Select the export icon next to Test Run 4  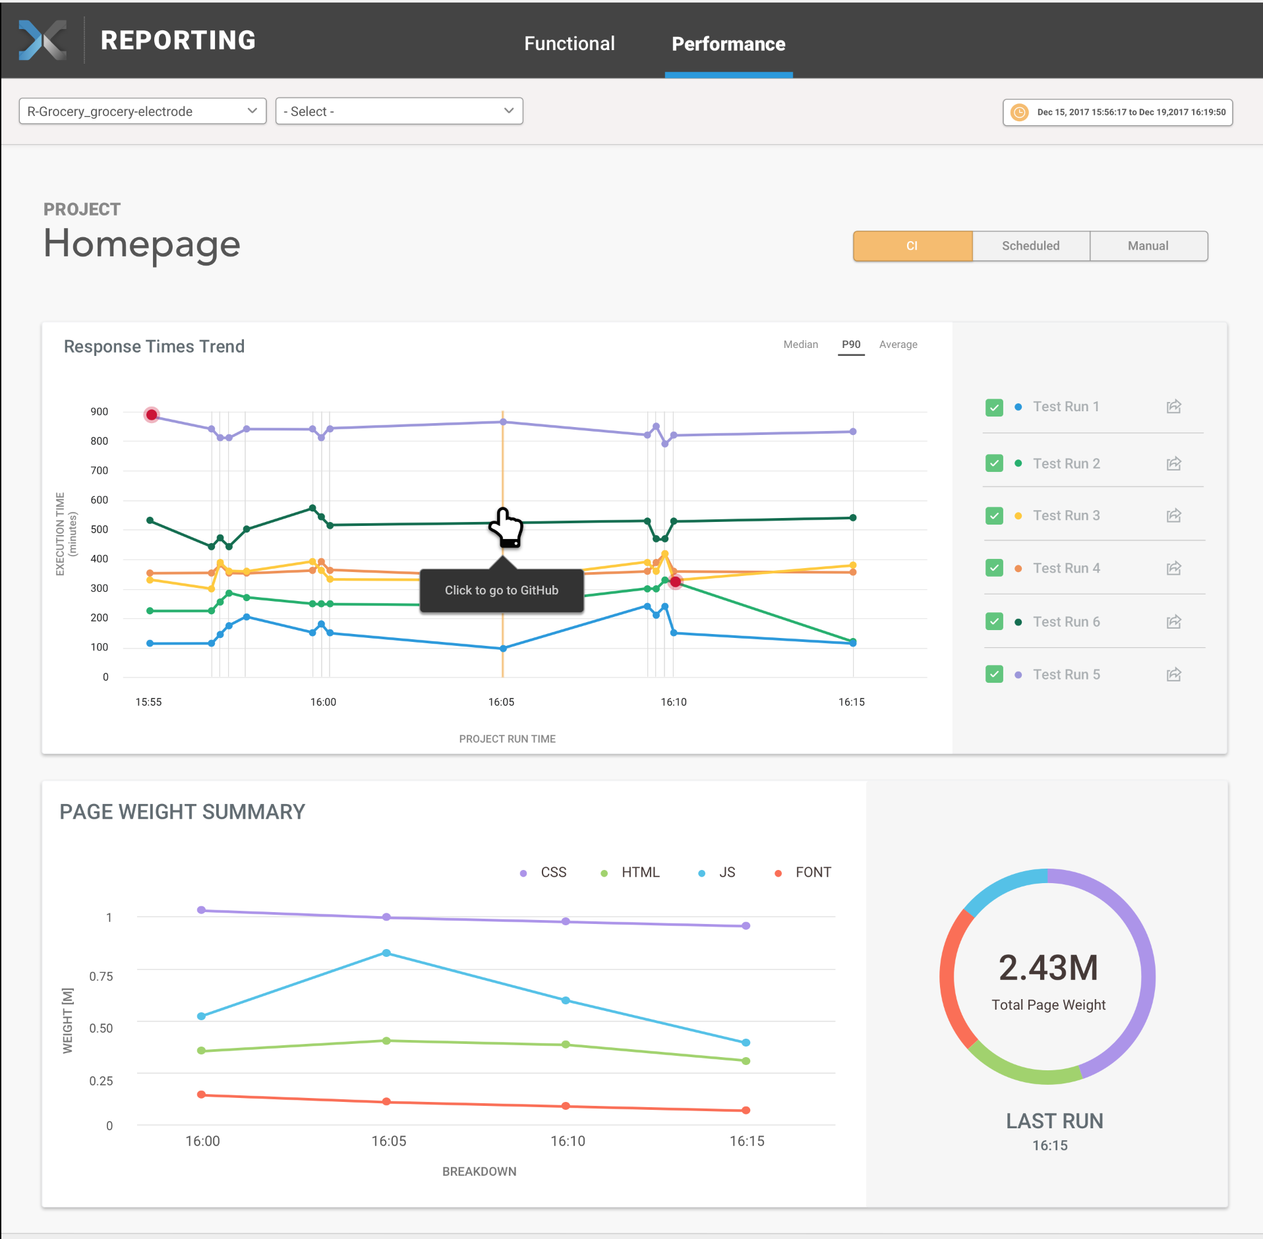pyautogui.click(x=1174, y=568)
